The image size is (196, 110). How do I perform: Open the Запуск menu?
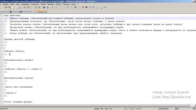pos(58,4)
